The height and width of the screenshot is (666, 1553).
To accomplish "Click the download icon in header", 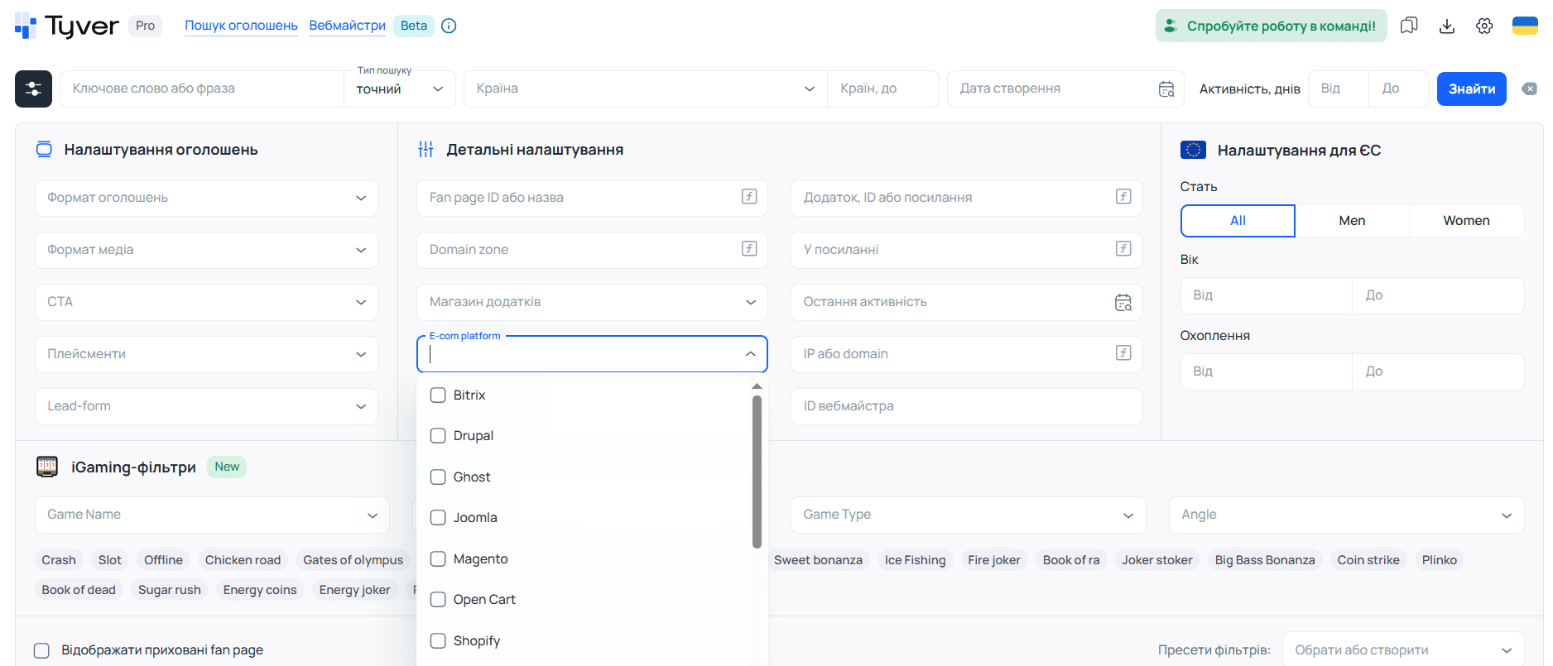I will click(x=1447, y=26).
